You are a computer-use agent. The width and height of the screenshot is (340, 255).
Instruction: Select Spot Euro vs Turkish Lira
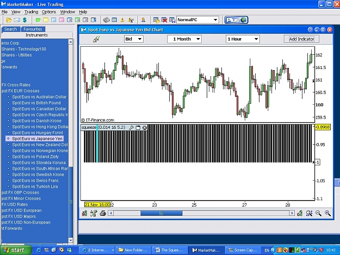(x=35, y=186)
